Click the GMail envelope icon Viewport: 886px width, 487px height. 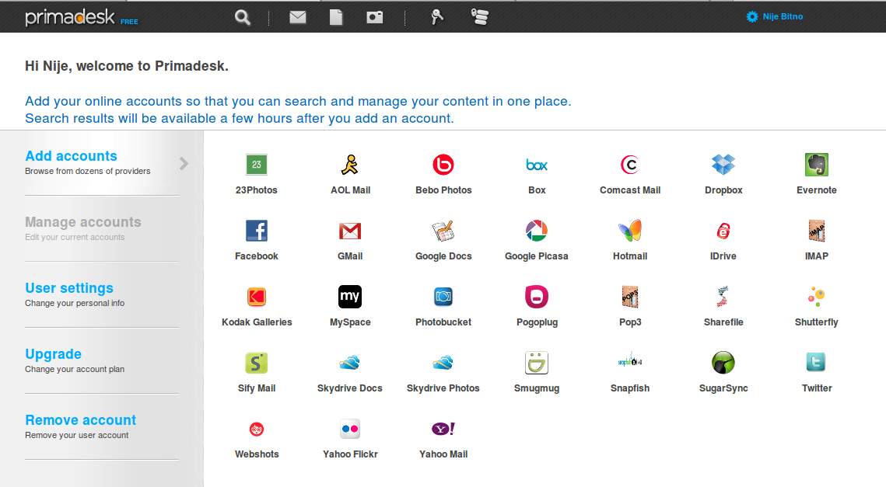tap(350, 231)
